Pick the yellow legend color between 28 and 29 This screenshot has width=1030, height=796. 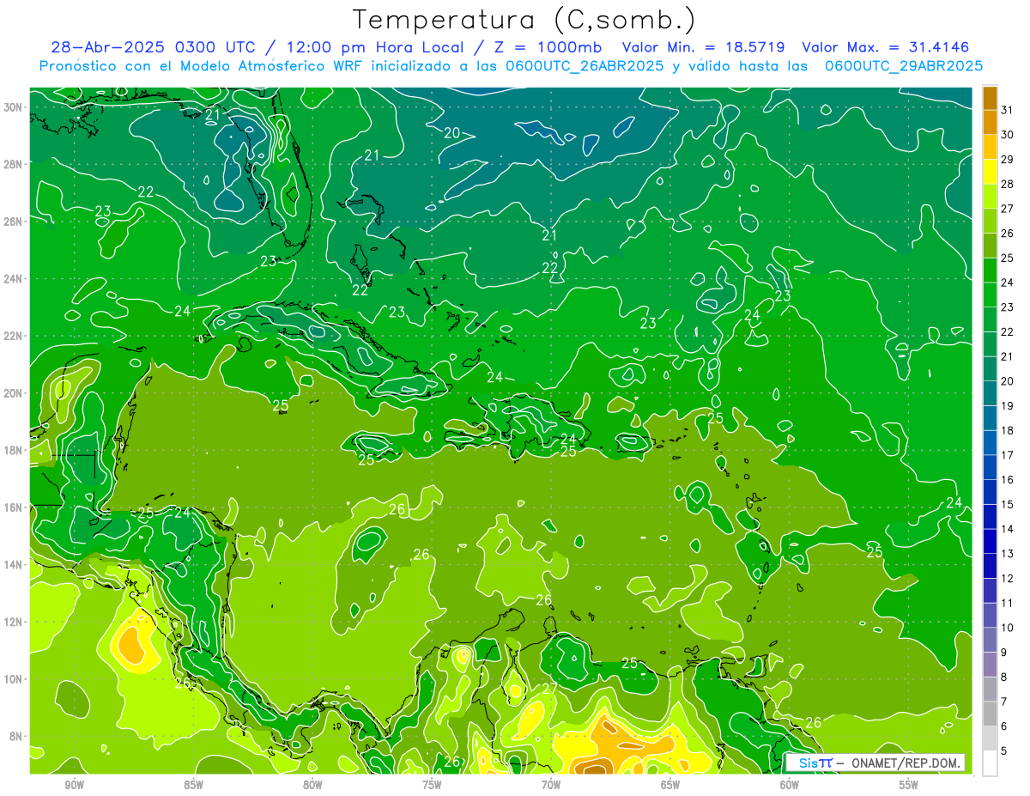(x=990, y=172)
